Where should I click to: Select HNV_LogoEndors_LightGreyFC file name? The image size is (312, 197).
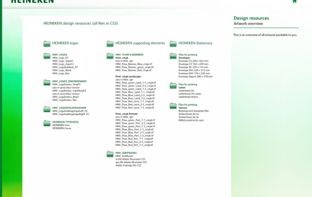click(70, 91)
